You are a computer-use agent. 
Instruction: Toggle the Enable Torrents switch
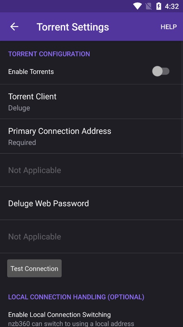161,71
